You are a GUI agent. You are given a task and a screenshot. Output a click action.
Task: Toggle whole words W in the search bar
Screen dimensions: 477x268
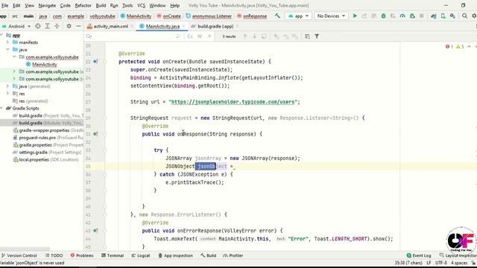[200, 36]
